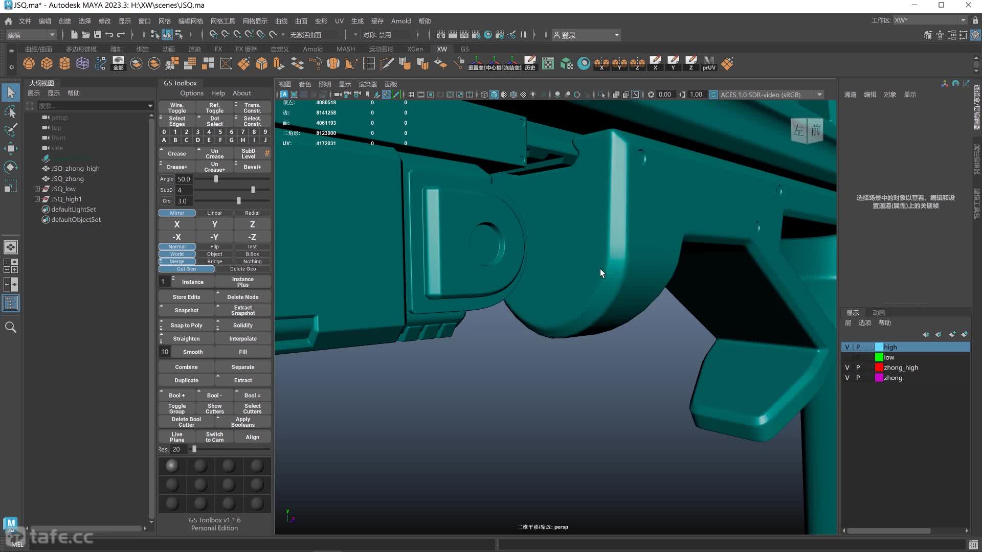Toggle visibility V of zhong layer
982x552 pixels.
point(847,378)
